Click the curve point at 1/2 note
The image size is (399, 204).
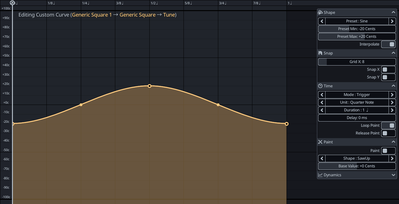click(149, 86)
